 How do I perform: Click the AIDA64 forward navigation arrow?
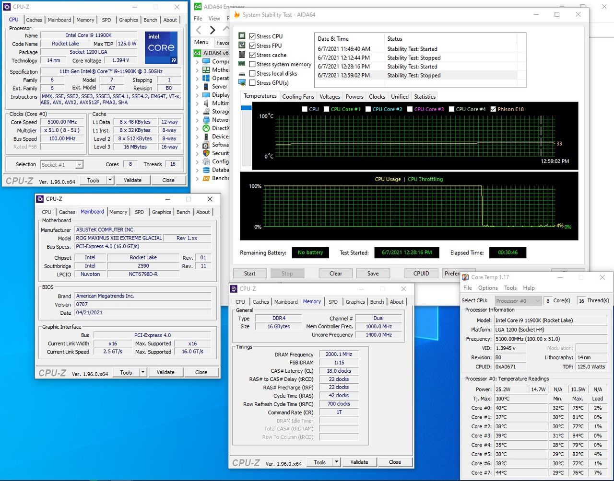tap(213, 30)
